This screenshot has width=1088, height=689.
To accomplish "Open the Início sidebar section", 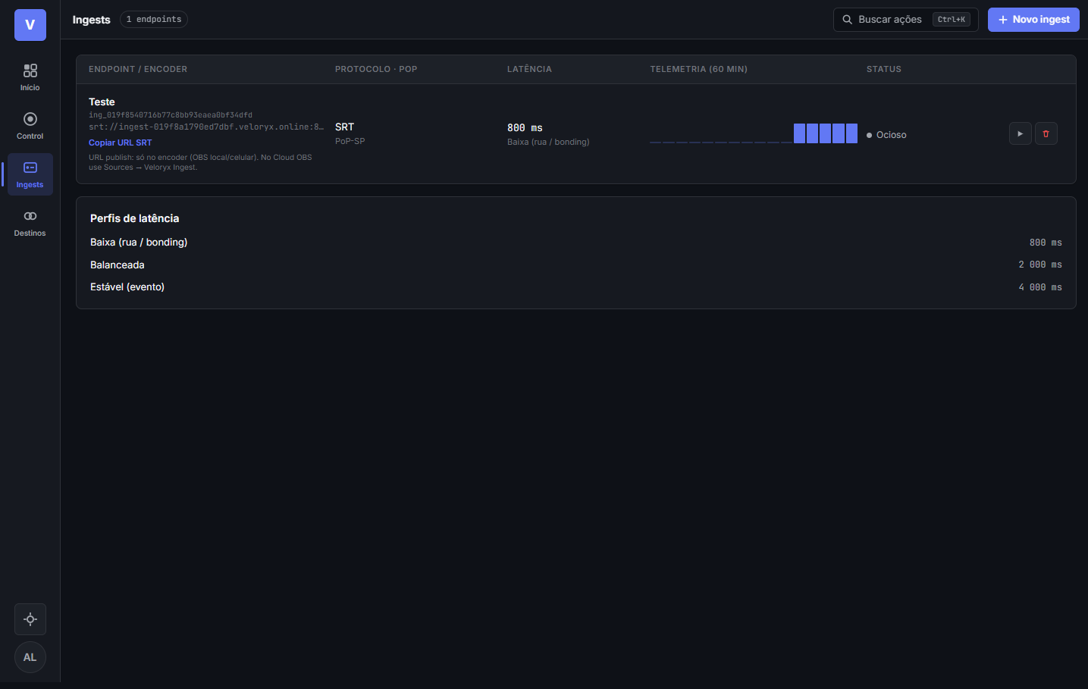I will [x=30, y=77].
